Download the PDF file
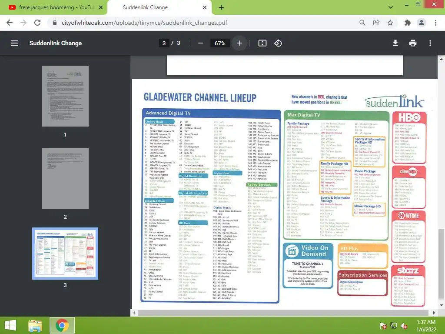 click(395, 43)
